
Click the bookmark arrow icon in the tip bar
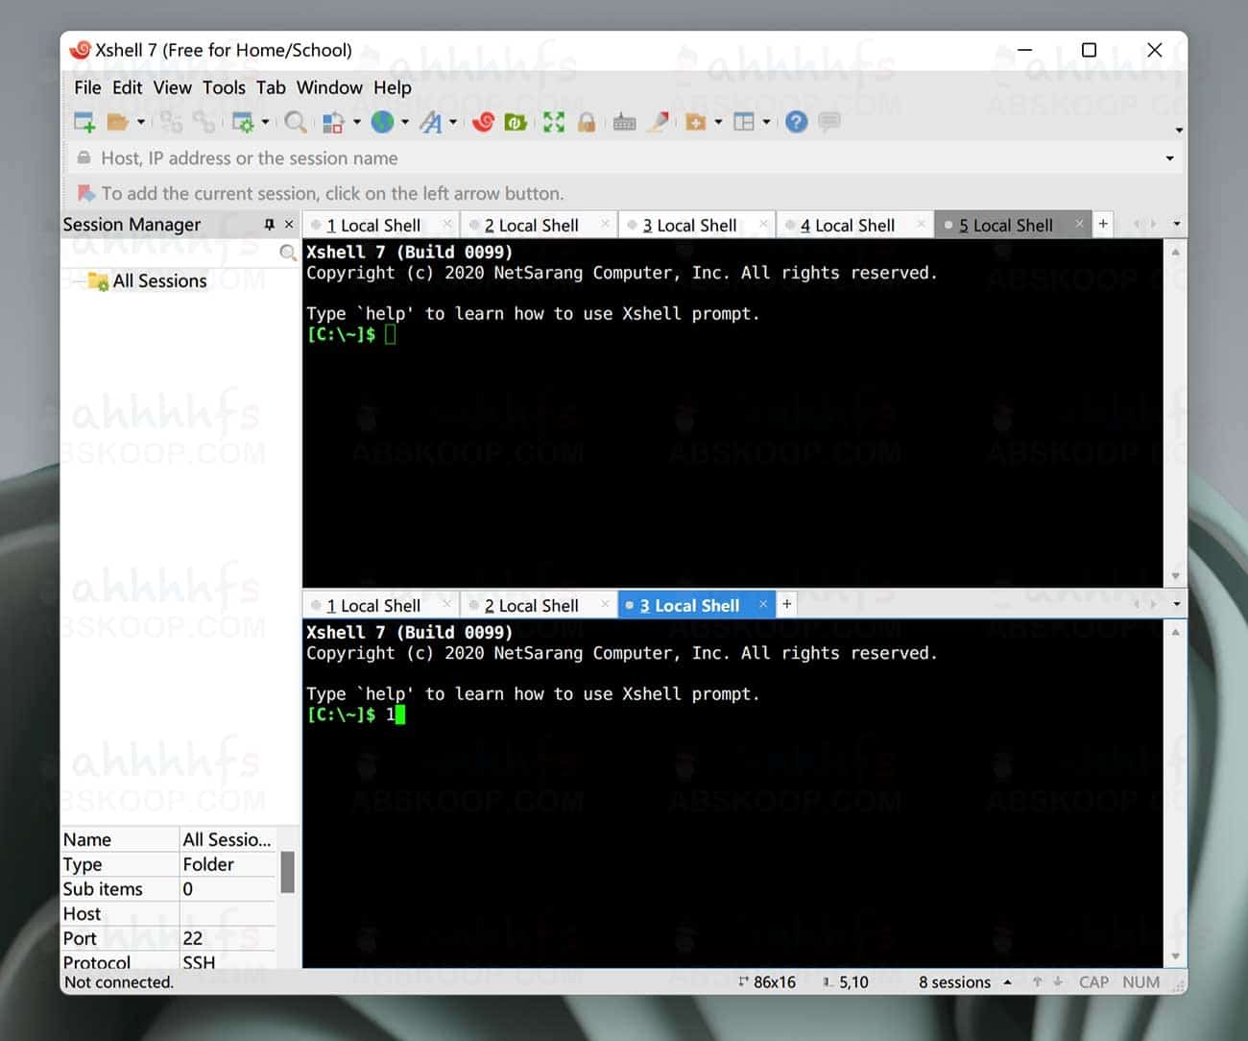(85, 193)
